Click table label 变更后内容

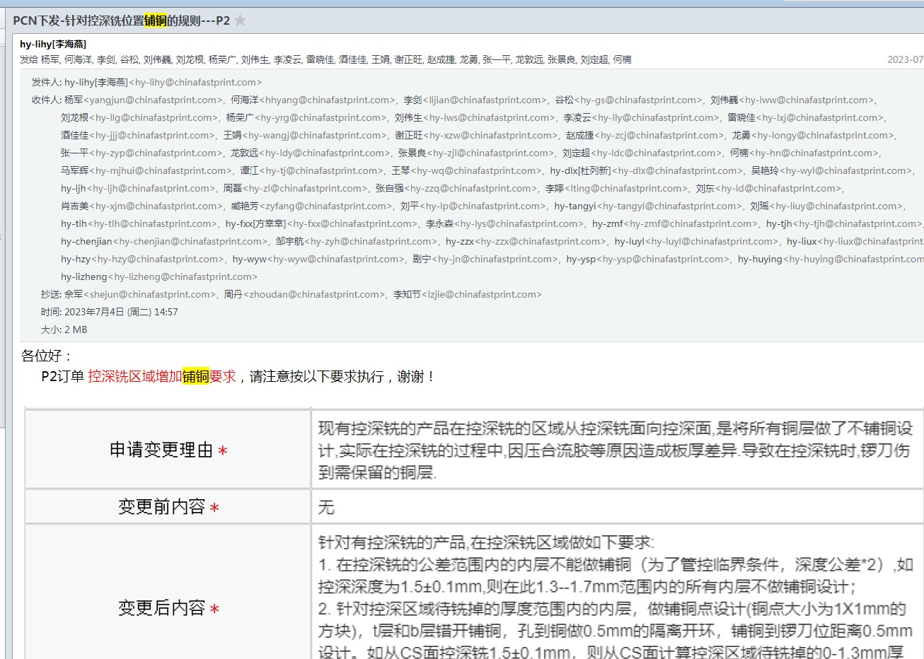(161, 608)
